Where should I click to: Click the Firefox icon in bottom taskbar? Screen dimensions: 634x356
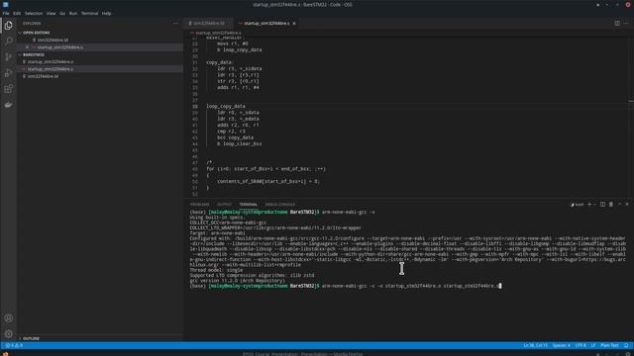click(6, 354)
